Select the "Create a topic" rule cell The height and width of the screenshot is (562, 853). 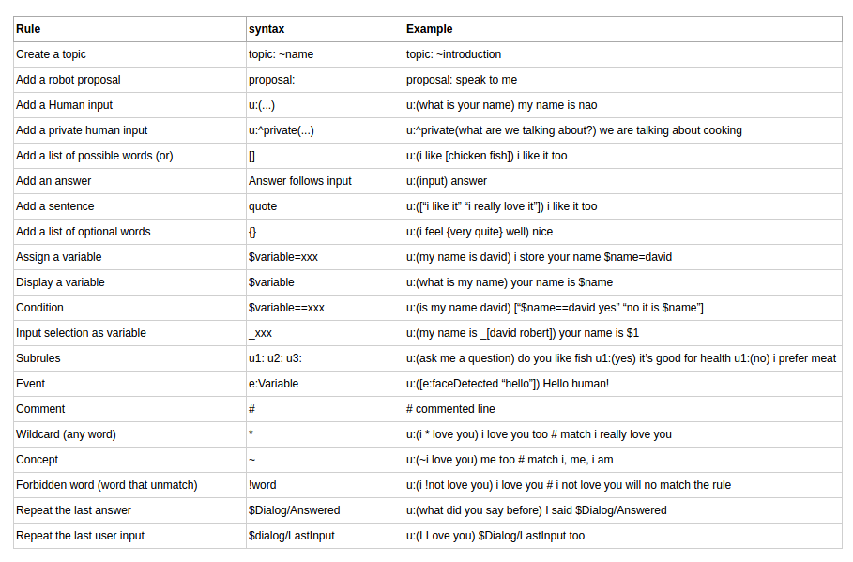(51, 54)
